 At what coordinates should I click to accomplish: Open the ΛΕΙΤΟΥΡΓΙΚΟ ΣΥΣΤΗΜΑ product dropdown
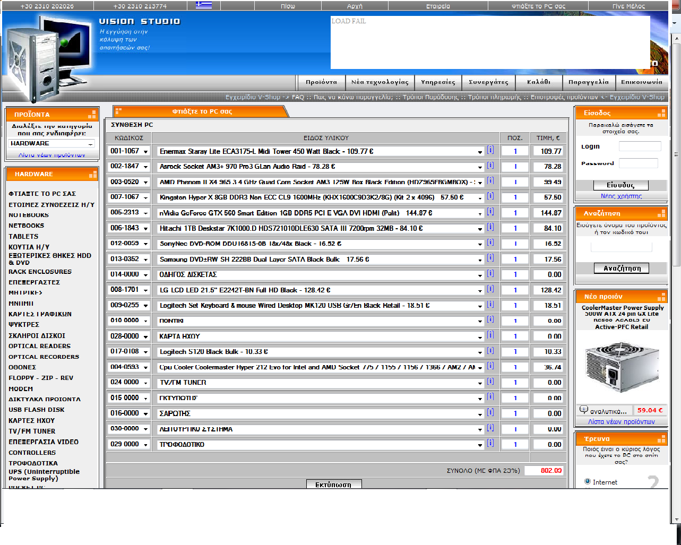(x=320, y=429)
